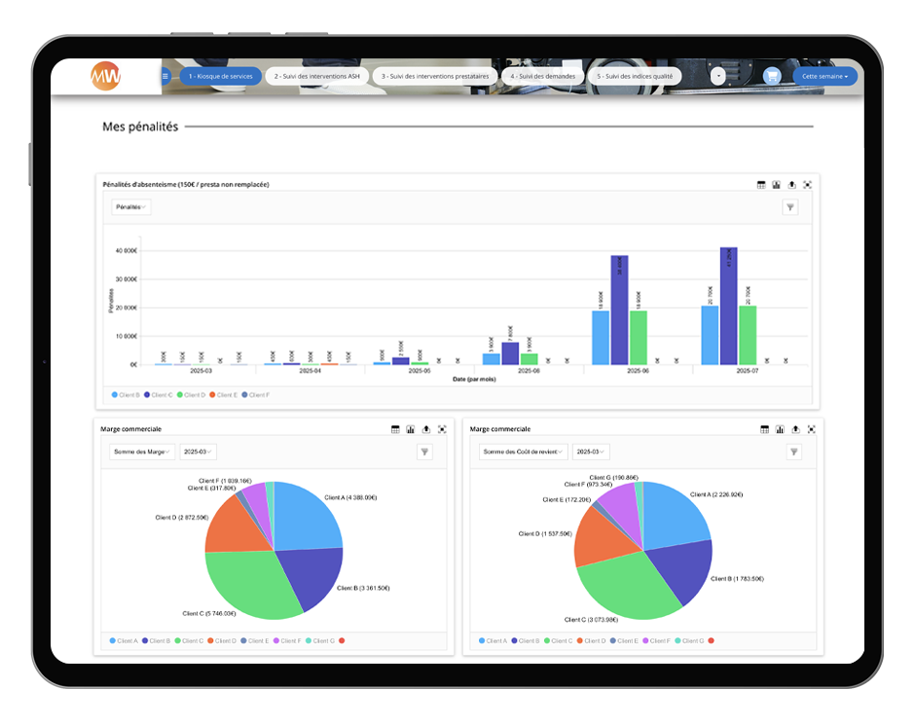
Task: Click the MW logo
Action: pyautogui.click(x=105, y=76)
